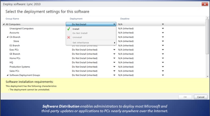Click HQ row N/A (inherited) deadline value
This screenshot has width=210, height=116.
[126, 63]
